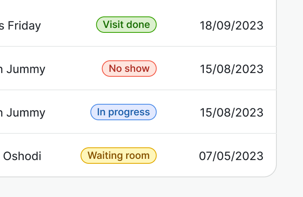This screenshot has width=303, height=197.
Task: Click the No show status badge
Action: [x=129, y=69]
